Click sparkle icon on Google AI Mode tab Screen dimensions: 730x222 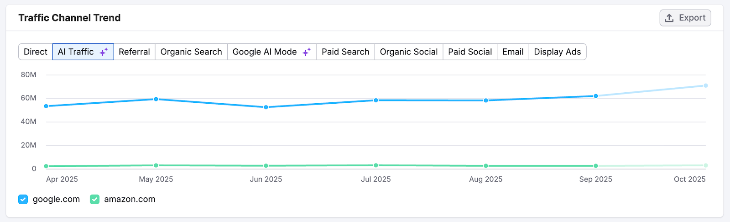pyautogui.click(x=307, y=52)
